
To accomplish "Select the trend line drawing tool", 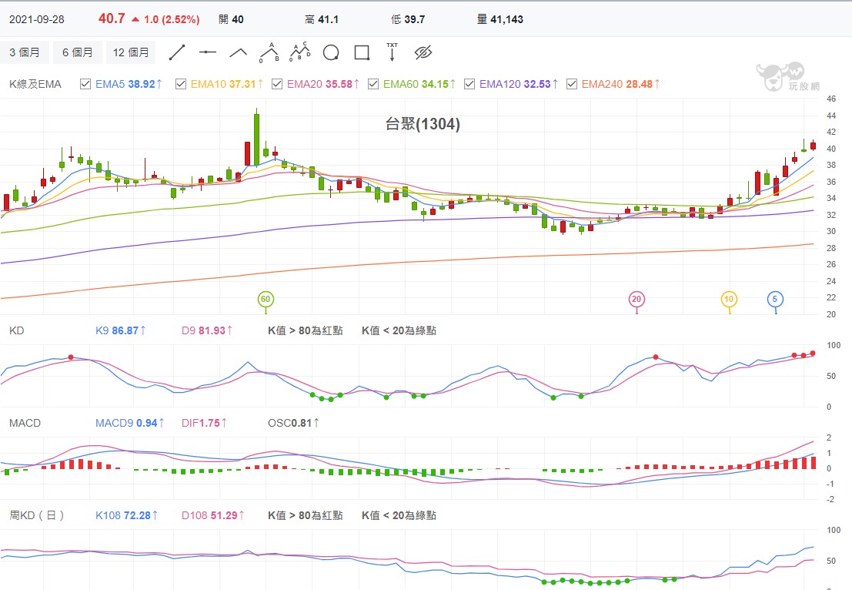I will [179, 52].
